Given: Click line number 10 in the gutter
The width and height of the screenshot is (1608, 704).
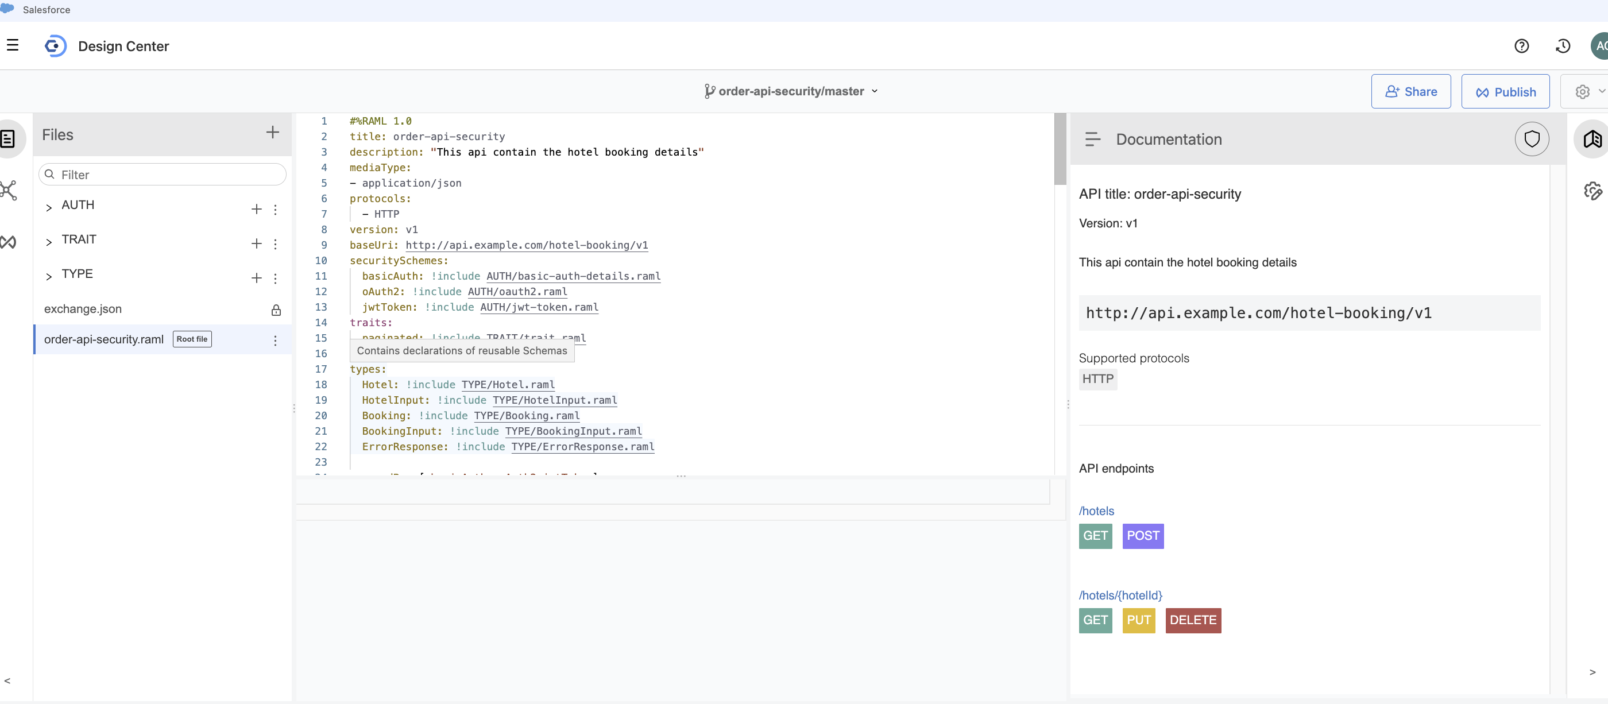Looking at the screenshot, I should 321,260.
